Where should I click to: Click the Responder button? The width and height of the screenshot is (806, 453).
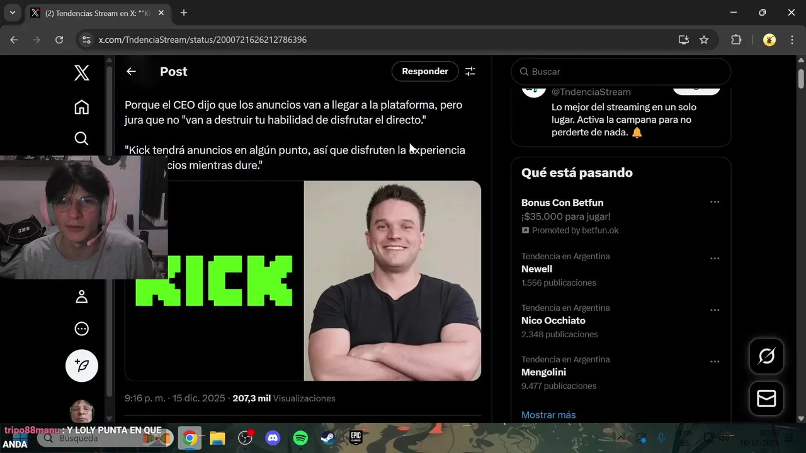[425, 71]
